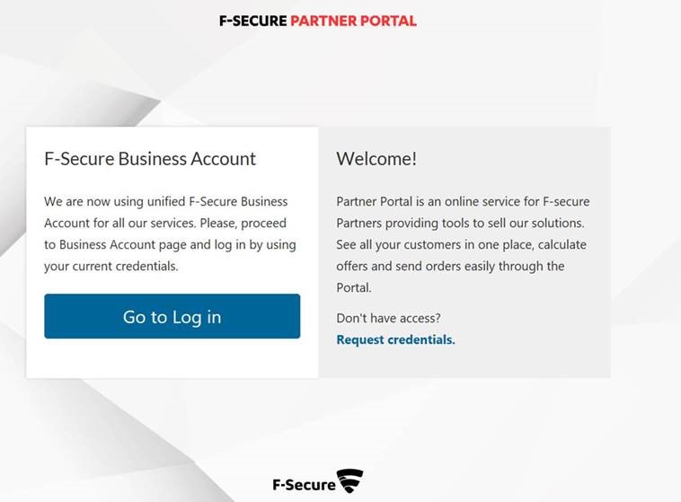
Task: Click the "Don't have access?" text
Action: 388,318
